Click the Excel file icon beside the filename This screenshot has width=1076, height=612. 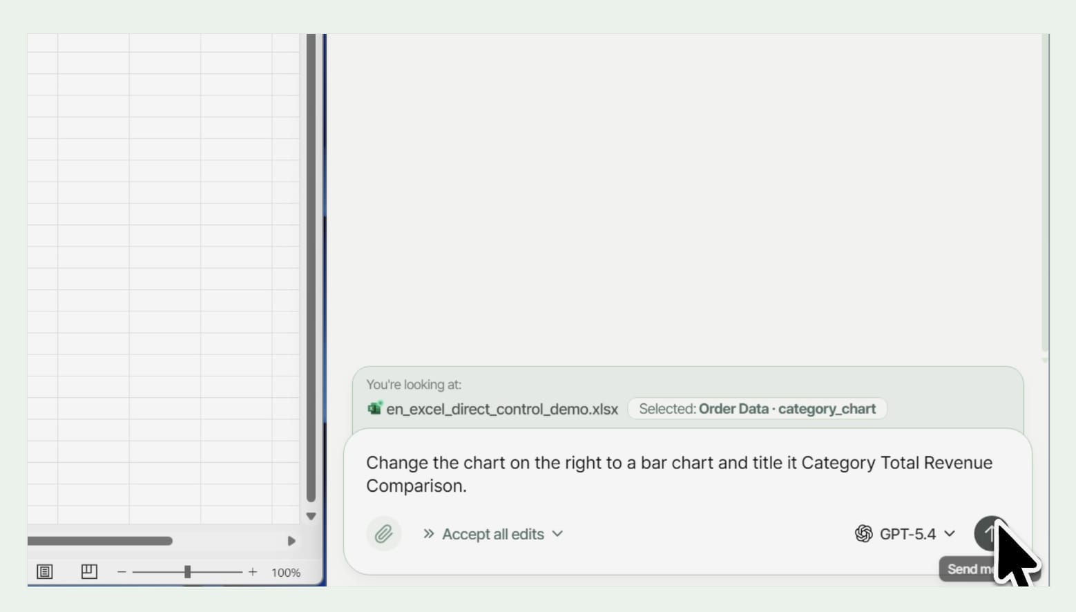[x=374, y=408]
